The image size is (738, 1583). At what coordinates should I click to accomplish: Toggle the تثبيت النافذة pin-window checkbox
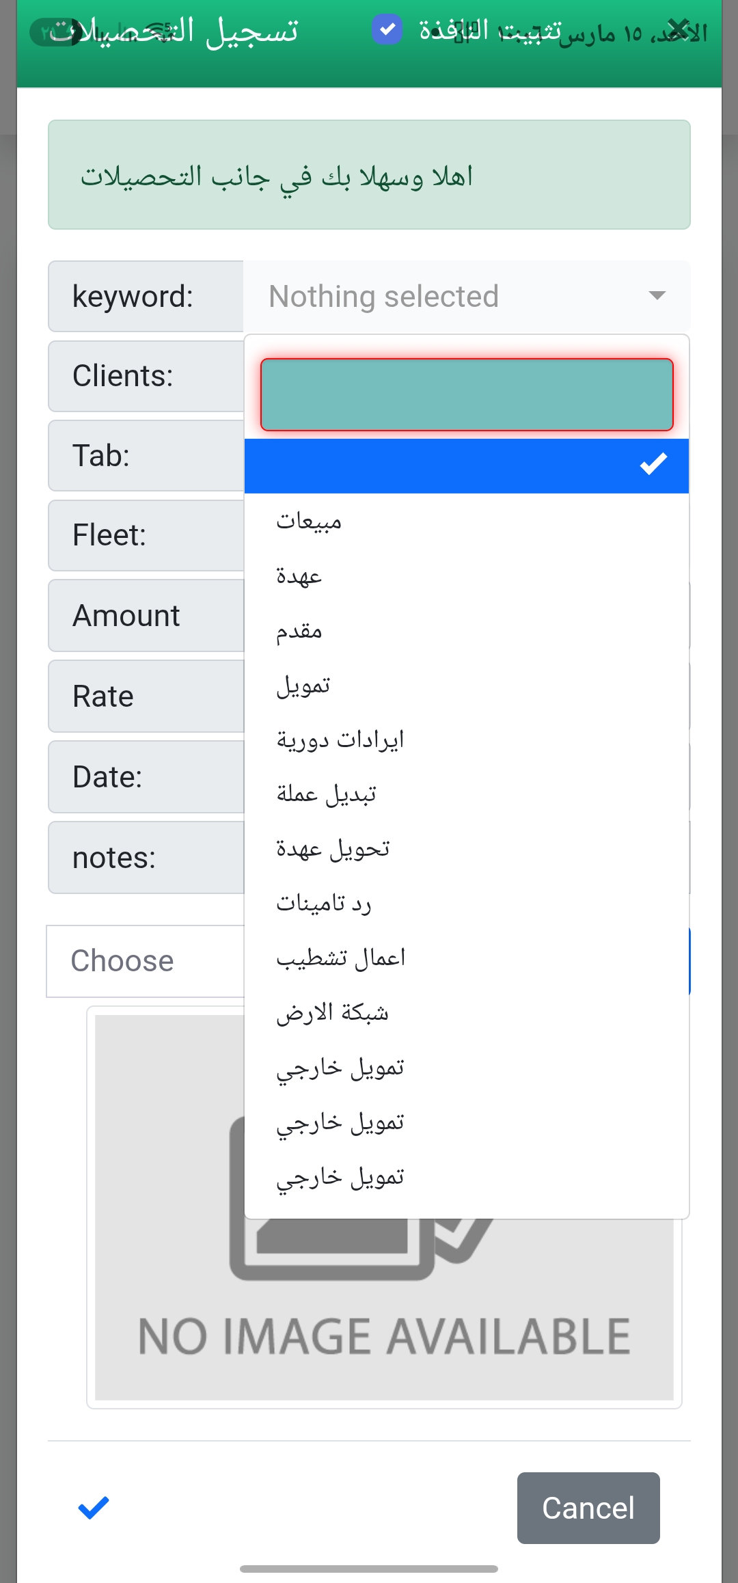(387, 29)
